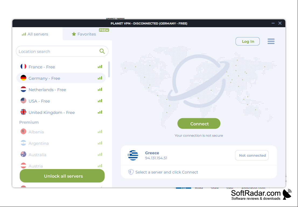Open the hamburger menu icon
Screen dimensions: 298x207
pos(271,41)
